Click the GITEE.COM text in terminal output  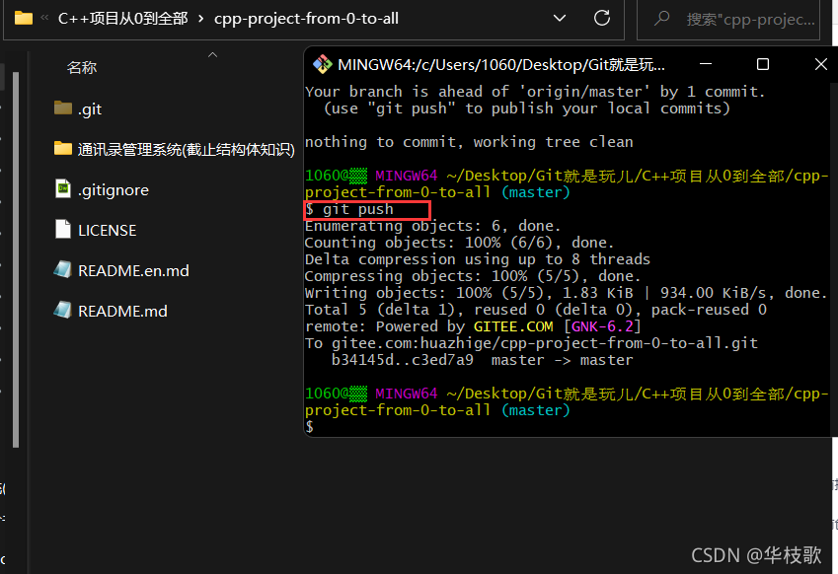(513, 326)
